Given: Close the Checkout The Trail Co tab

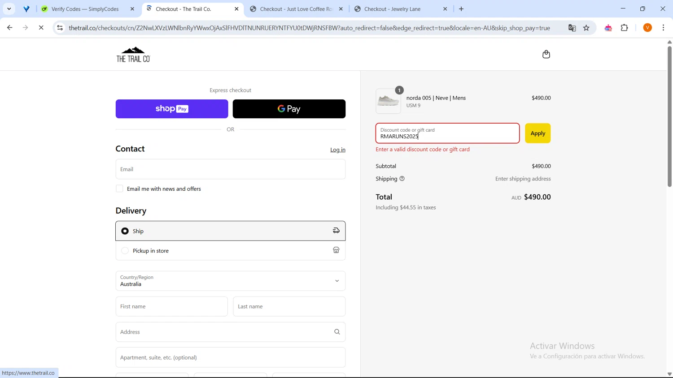Looking at the screenshot, I should click(x=237, y=9).
